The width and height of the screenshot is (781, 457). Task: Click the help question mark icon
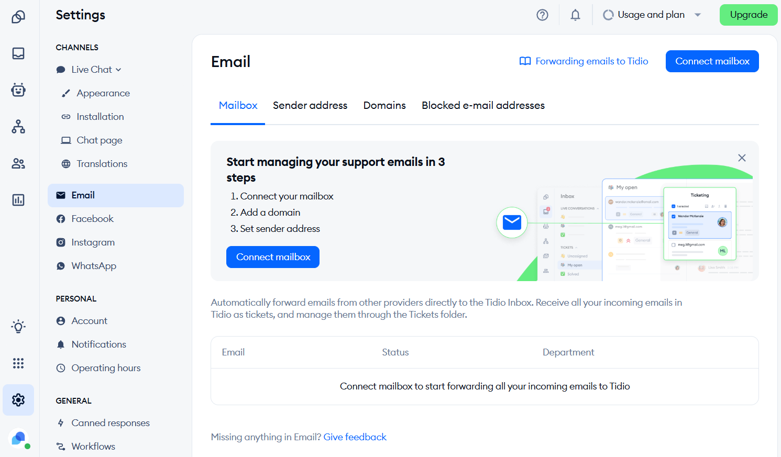(x=543, y=15)
